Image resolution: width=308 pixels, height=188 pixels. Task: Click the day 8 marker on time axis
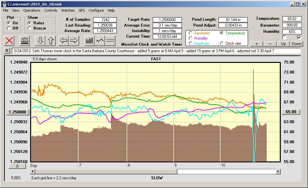[x=129, y=165]
